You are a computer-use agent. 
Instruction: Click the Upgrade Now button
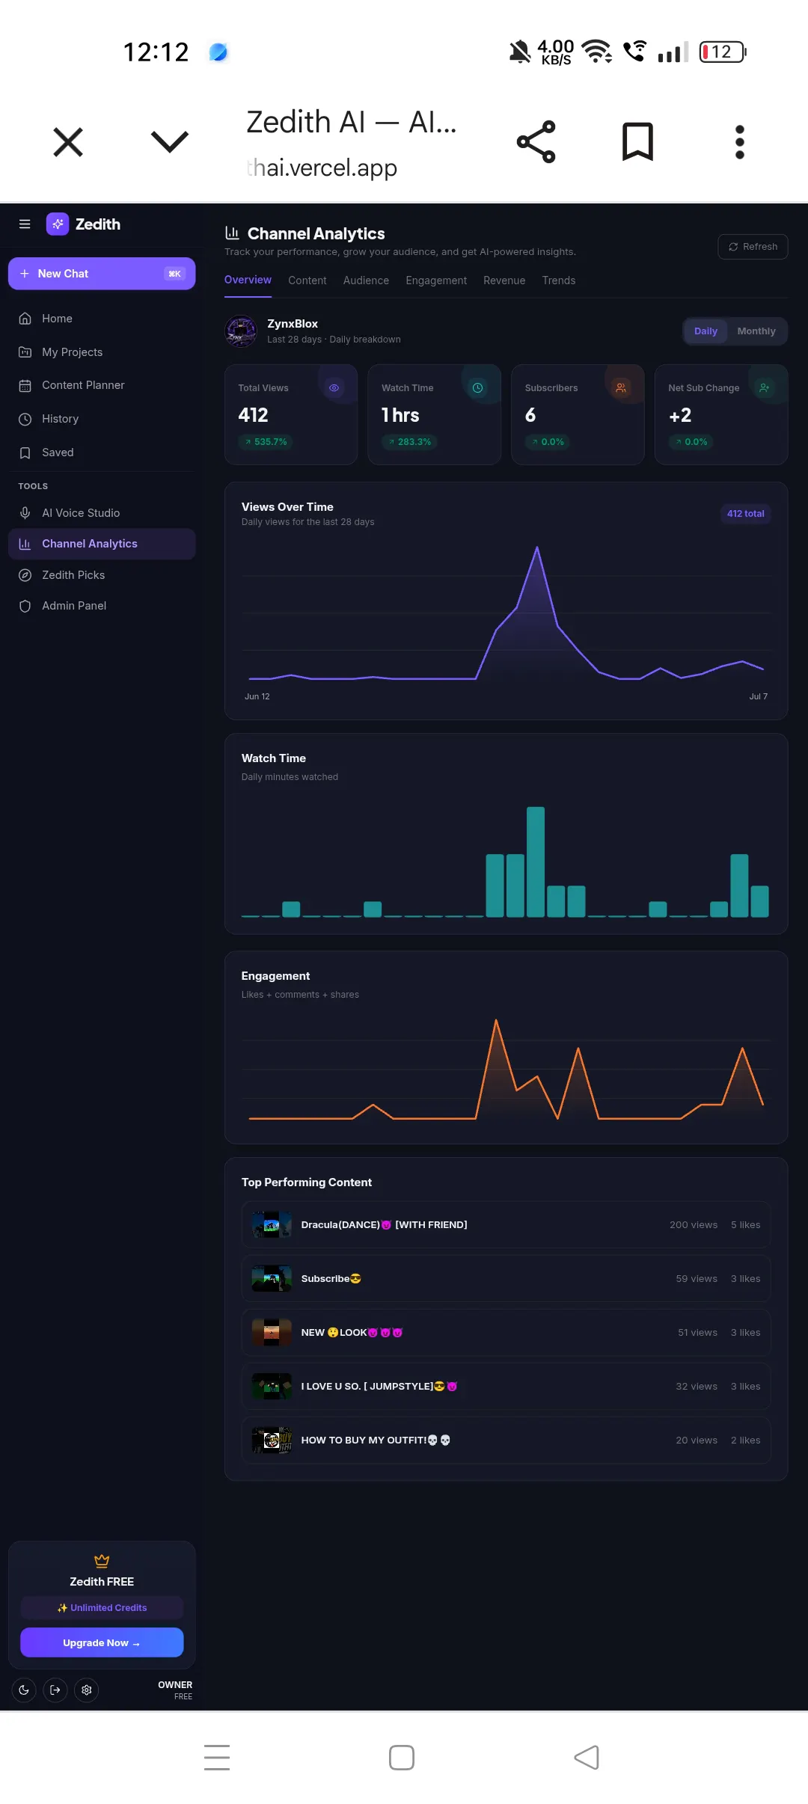[102, 1642]
